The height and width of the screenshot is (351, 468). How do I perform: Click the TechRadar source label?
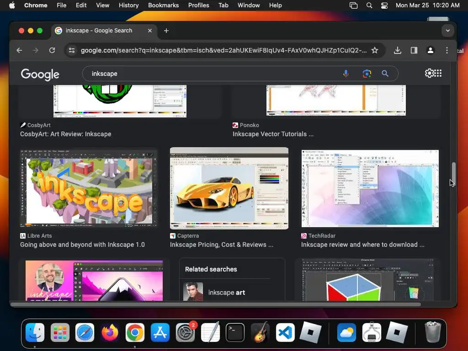click(x=322, y=236)
